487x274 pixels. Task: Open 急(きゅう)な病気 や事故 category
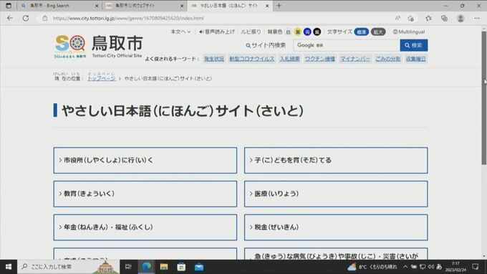(336, 255)
